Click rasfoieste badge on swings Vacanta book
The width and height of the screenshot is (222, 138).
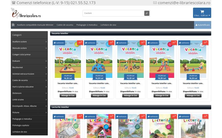121,43
